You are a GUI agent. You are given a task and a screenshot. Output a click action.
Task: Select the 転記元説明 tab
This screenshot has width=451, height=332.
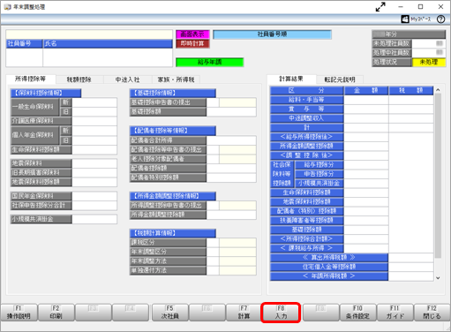[340, 79]
